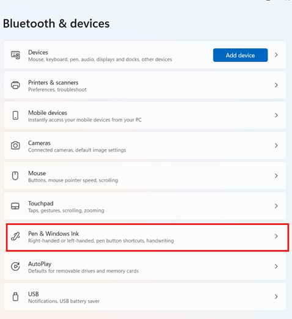Click the pen icon for Pen & Windows Ink

point(15,237)
